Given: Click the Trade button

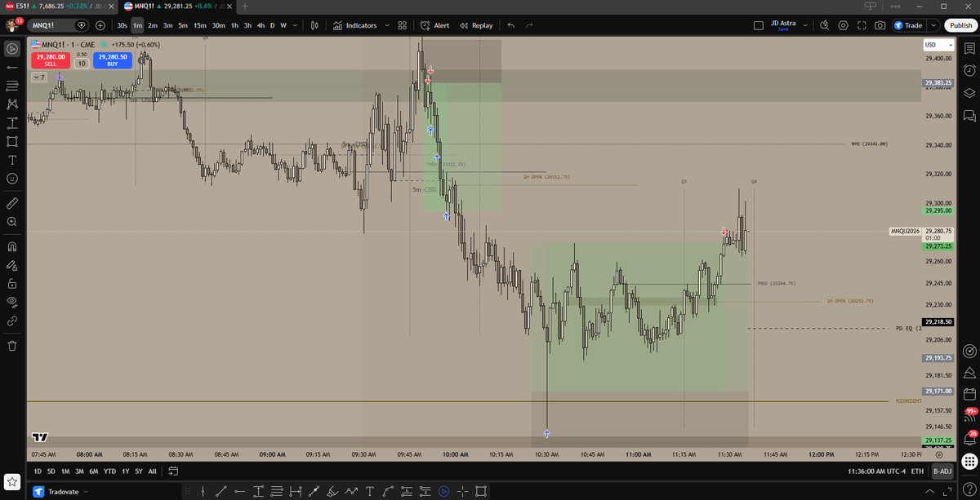Looking at the screenshot, I should tap(907, 25).
